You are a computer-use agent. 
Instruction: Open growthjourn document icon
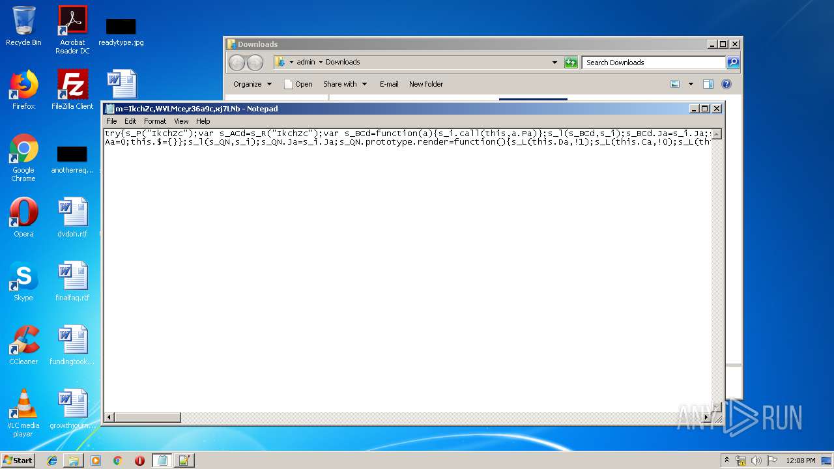[x=72, y=409]
